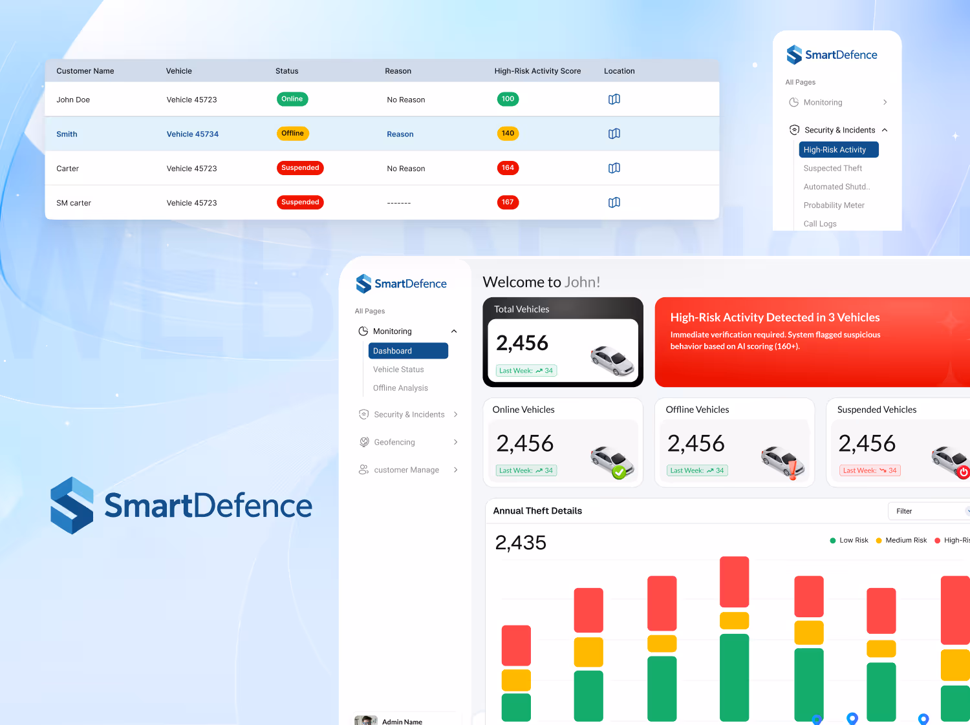Click the Vehicle 45734 link

(x=192, y=134)
